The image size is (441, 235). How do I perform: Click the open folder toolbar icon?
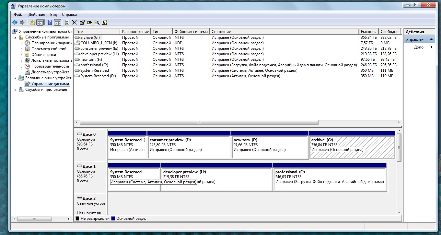point(89,22)
